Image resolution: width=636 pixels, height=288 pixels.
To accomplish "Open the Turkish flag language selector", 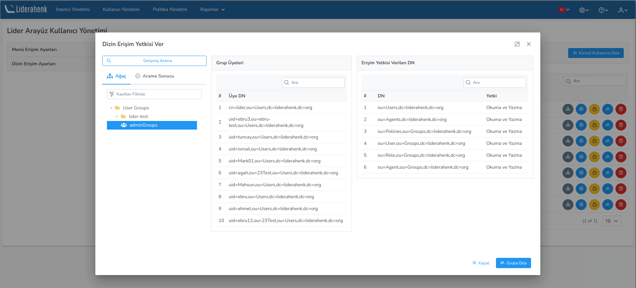I will 564,10.
